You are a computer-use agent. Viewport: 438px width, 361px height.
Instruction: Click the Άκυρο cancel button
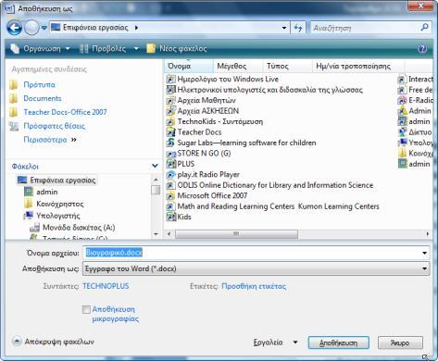coord(400,342)
